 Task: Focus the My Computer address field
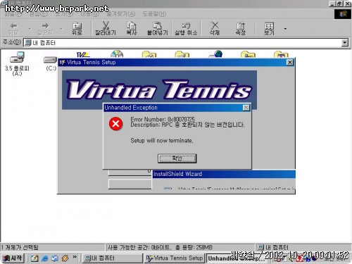tap(182, 43)
